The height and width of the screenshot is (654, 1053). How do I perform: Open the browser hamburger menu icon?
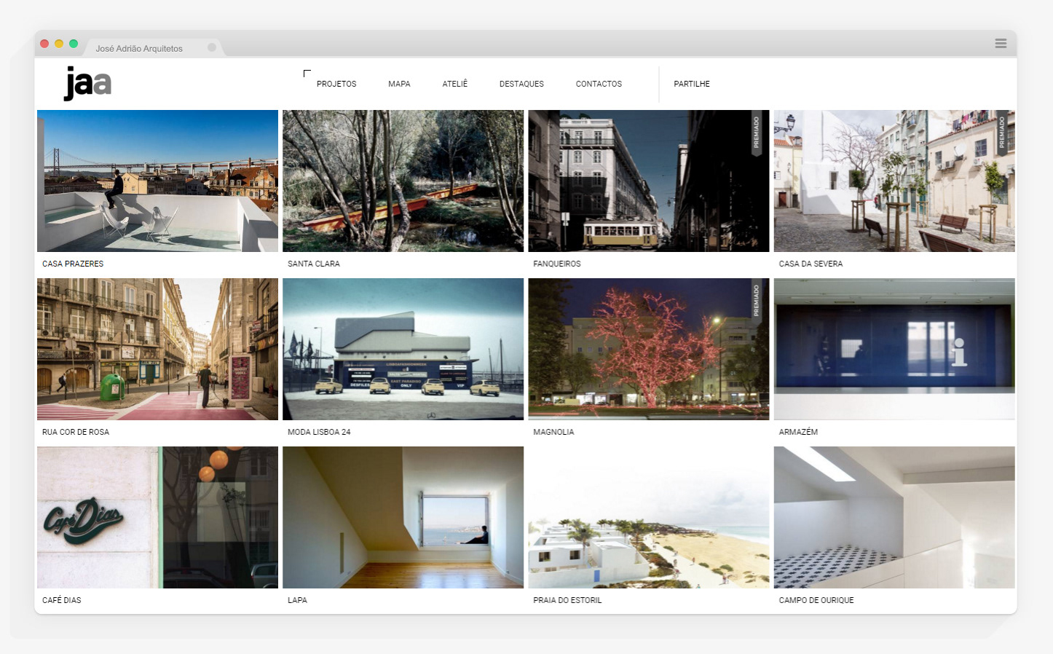[x=1001, y=44]
